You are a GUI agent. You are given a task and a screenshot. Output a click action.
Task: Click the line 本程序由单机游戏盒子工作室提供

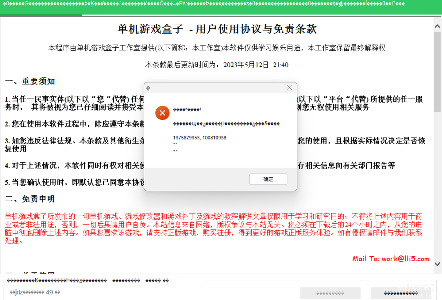[x=217, y=48]
